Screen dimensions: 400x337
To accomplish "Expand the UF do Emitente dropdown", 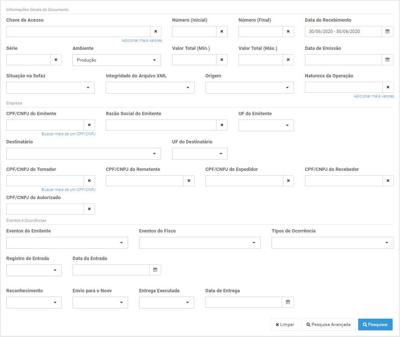I will [266, 125].
